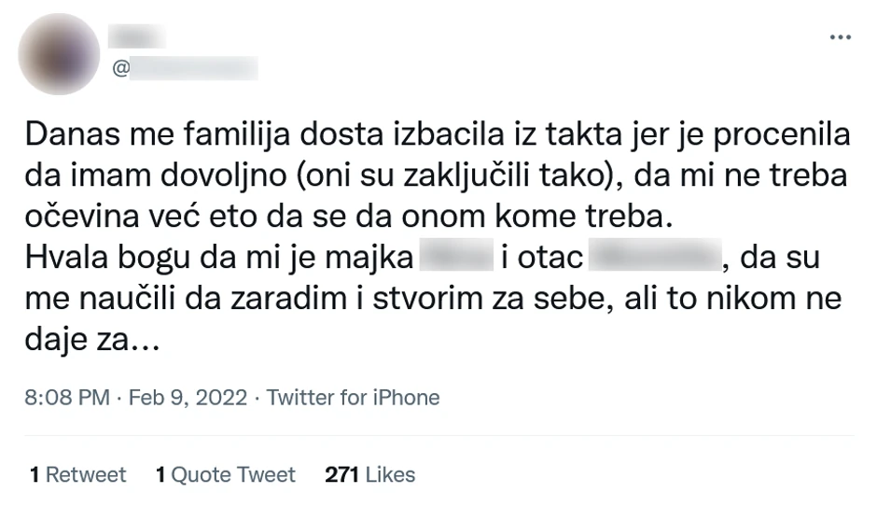Click the 8:08 PM timestamp
This screenshot has width=877, height=507.
(67, 398)
